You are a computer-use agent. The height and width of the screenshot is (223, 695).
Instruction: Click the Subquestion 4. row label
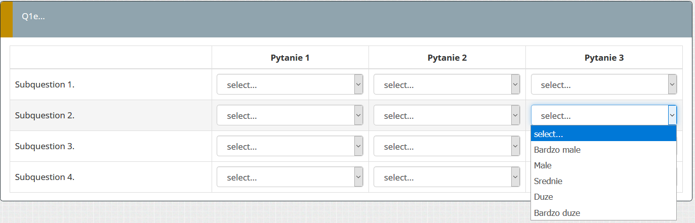pos(45,177)
